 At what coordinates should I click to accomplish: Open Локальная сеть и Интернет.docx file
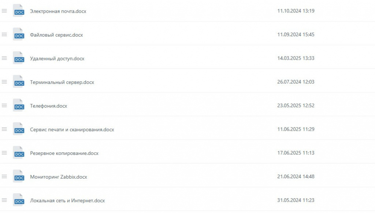click(x=67, y=201)
